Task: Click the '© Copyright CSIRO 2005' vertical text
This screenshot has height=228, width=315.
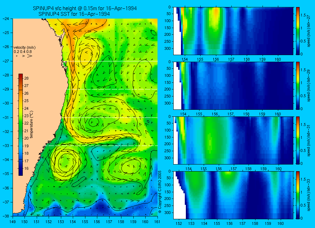Action: (160, 192)
